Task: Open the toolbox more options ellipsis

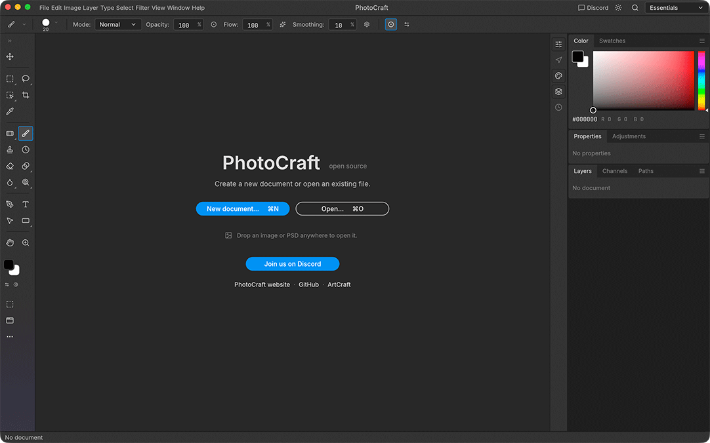Action: pyautogui.click(x=9, y=337)
